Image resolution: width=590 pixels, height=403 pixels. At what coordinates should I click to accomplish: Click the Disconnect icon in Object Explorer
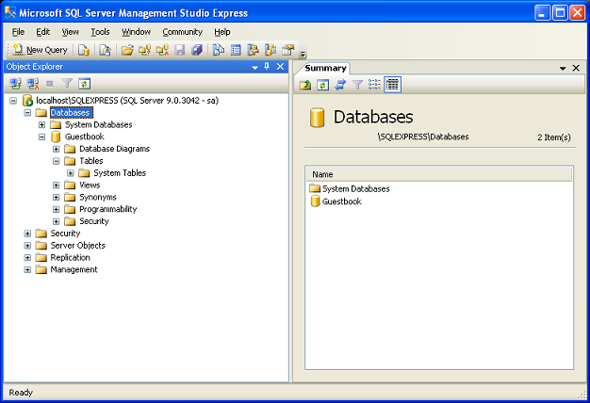[33, 84]
